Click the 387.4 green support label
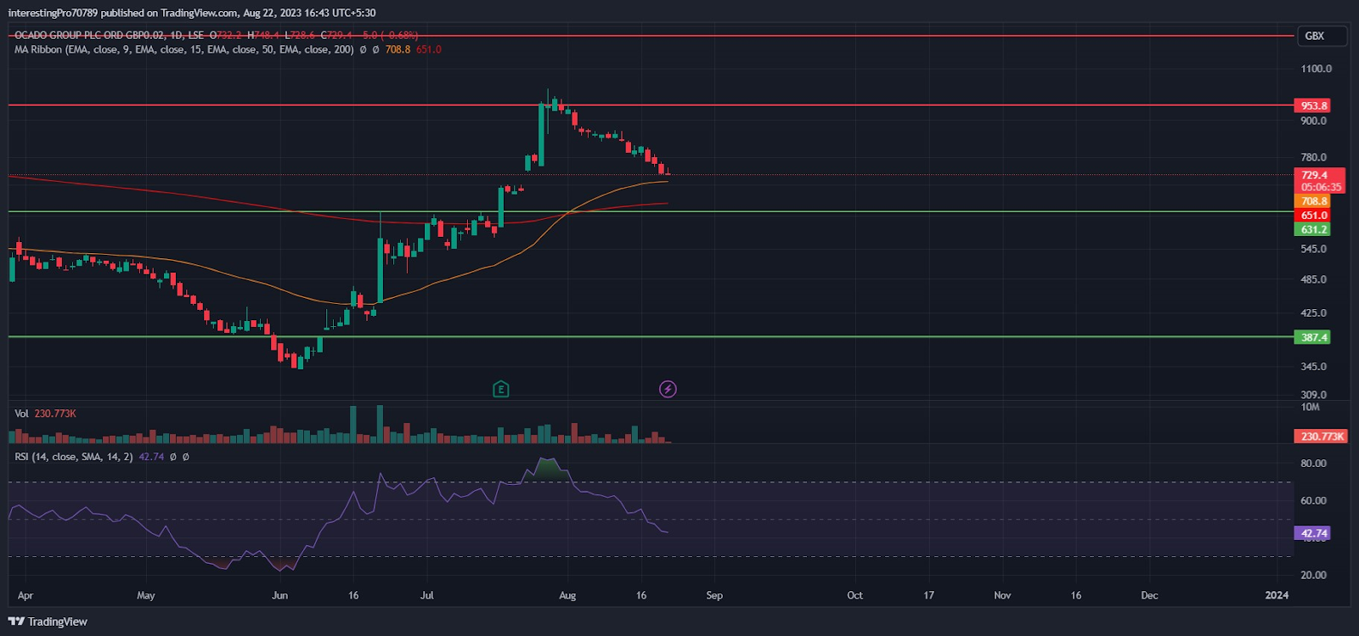 coord(1313,337)
